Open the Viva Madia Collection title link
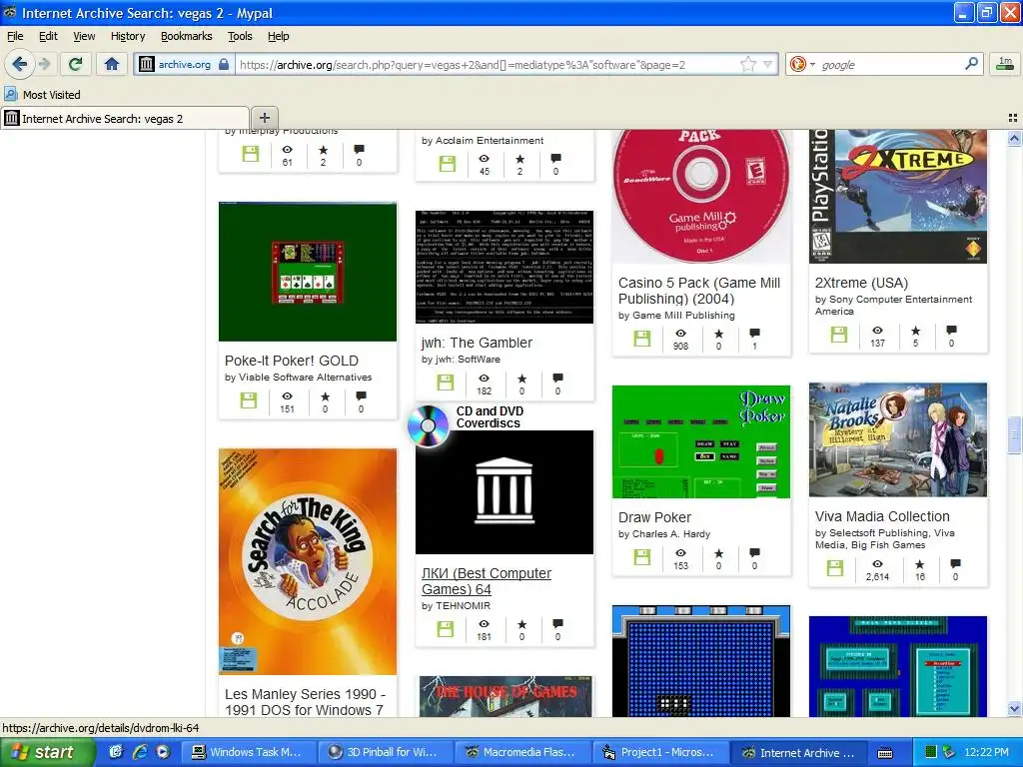Image resolution: width=1023 pixels, height=767 pixels. tap(882, 516)
